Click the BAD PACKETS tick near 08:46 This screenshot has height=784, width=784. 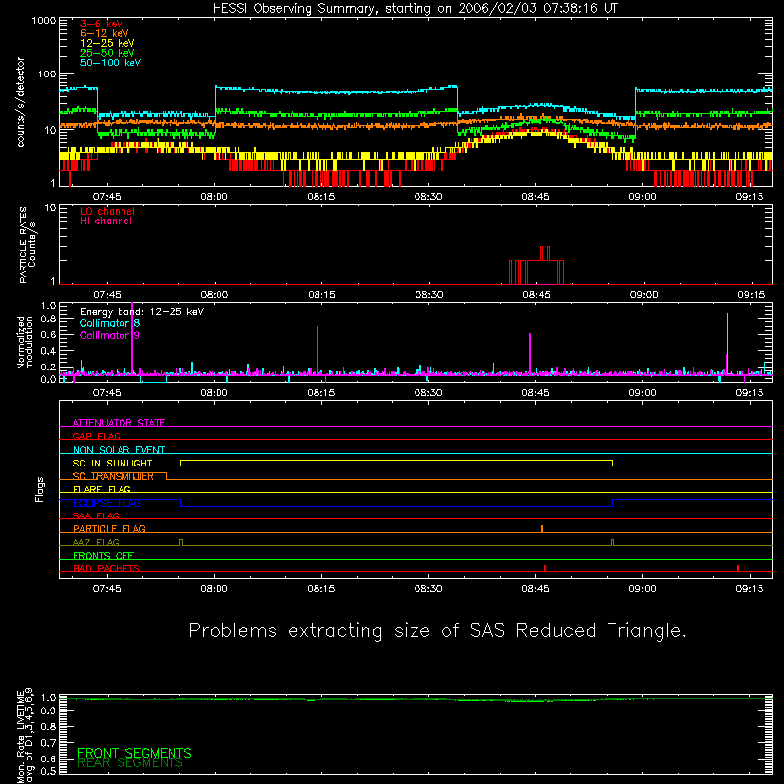pos(545,568)
